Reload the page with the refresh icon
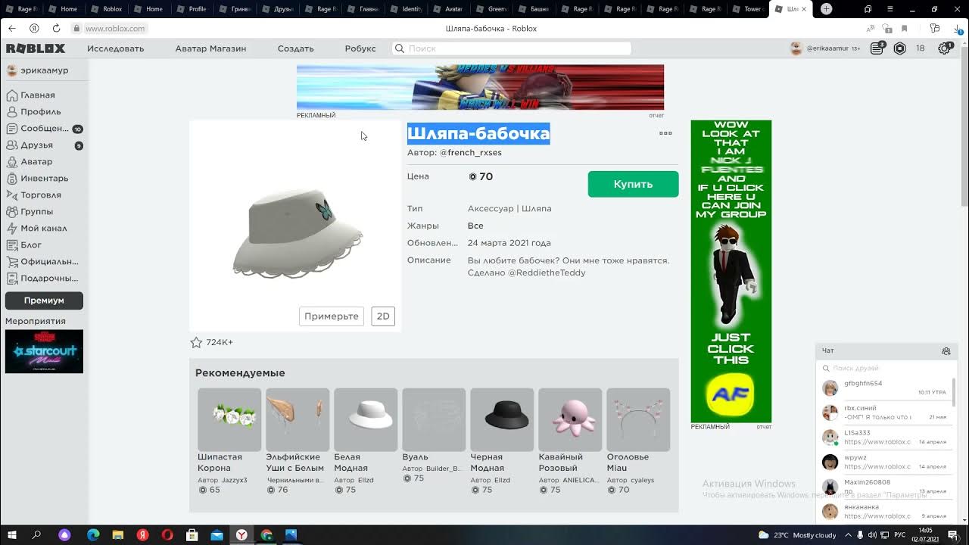The width and height of the screenshot is (969, 545). [56, 28]
